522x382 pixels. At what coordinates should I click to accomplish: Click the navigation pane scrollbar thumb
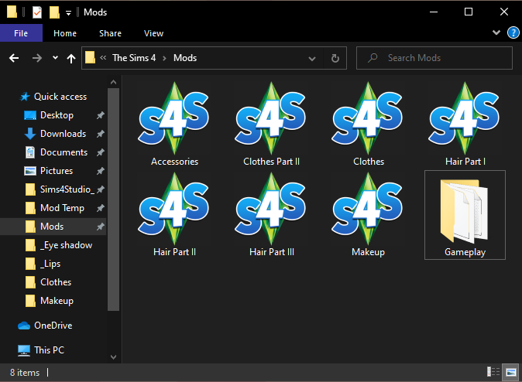113,200
